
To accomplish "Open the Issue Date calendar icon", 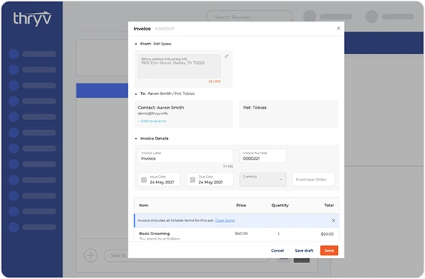I will point(144,180).
